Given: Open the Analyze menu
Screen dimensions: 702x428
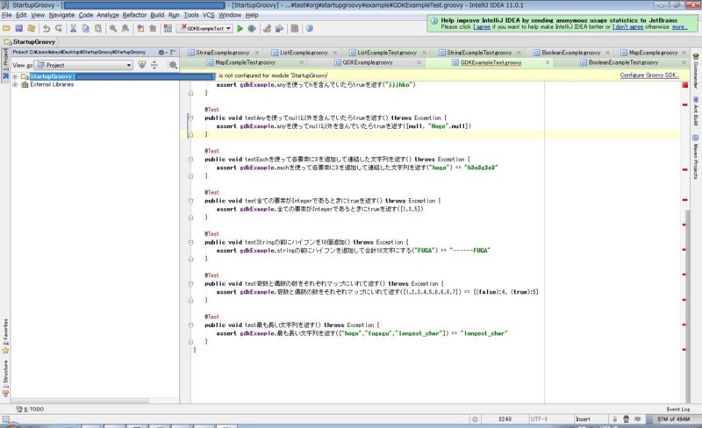Looking at the screenshot, I should pos(108,15).
